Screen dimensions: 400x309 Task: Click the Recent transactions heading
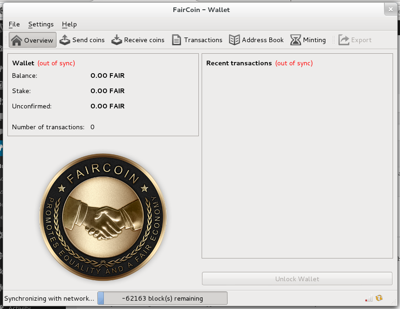[239, 63]
